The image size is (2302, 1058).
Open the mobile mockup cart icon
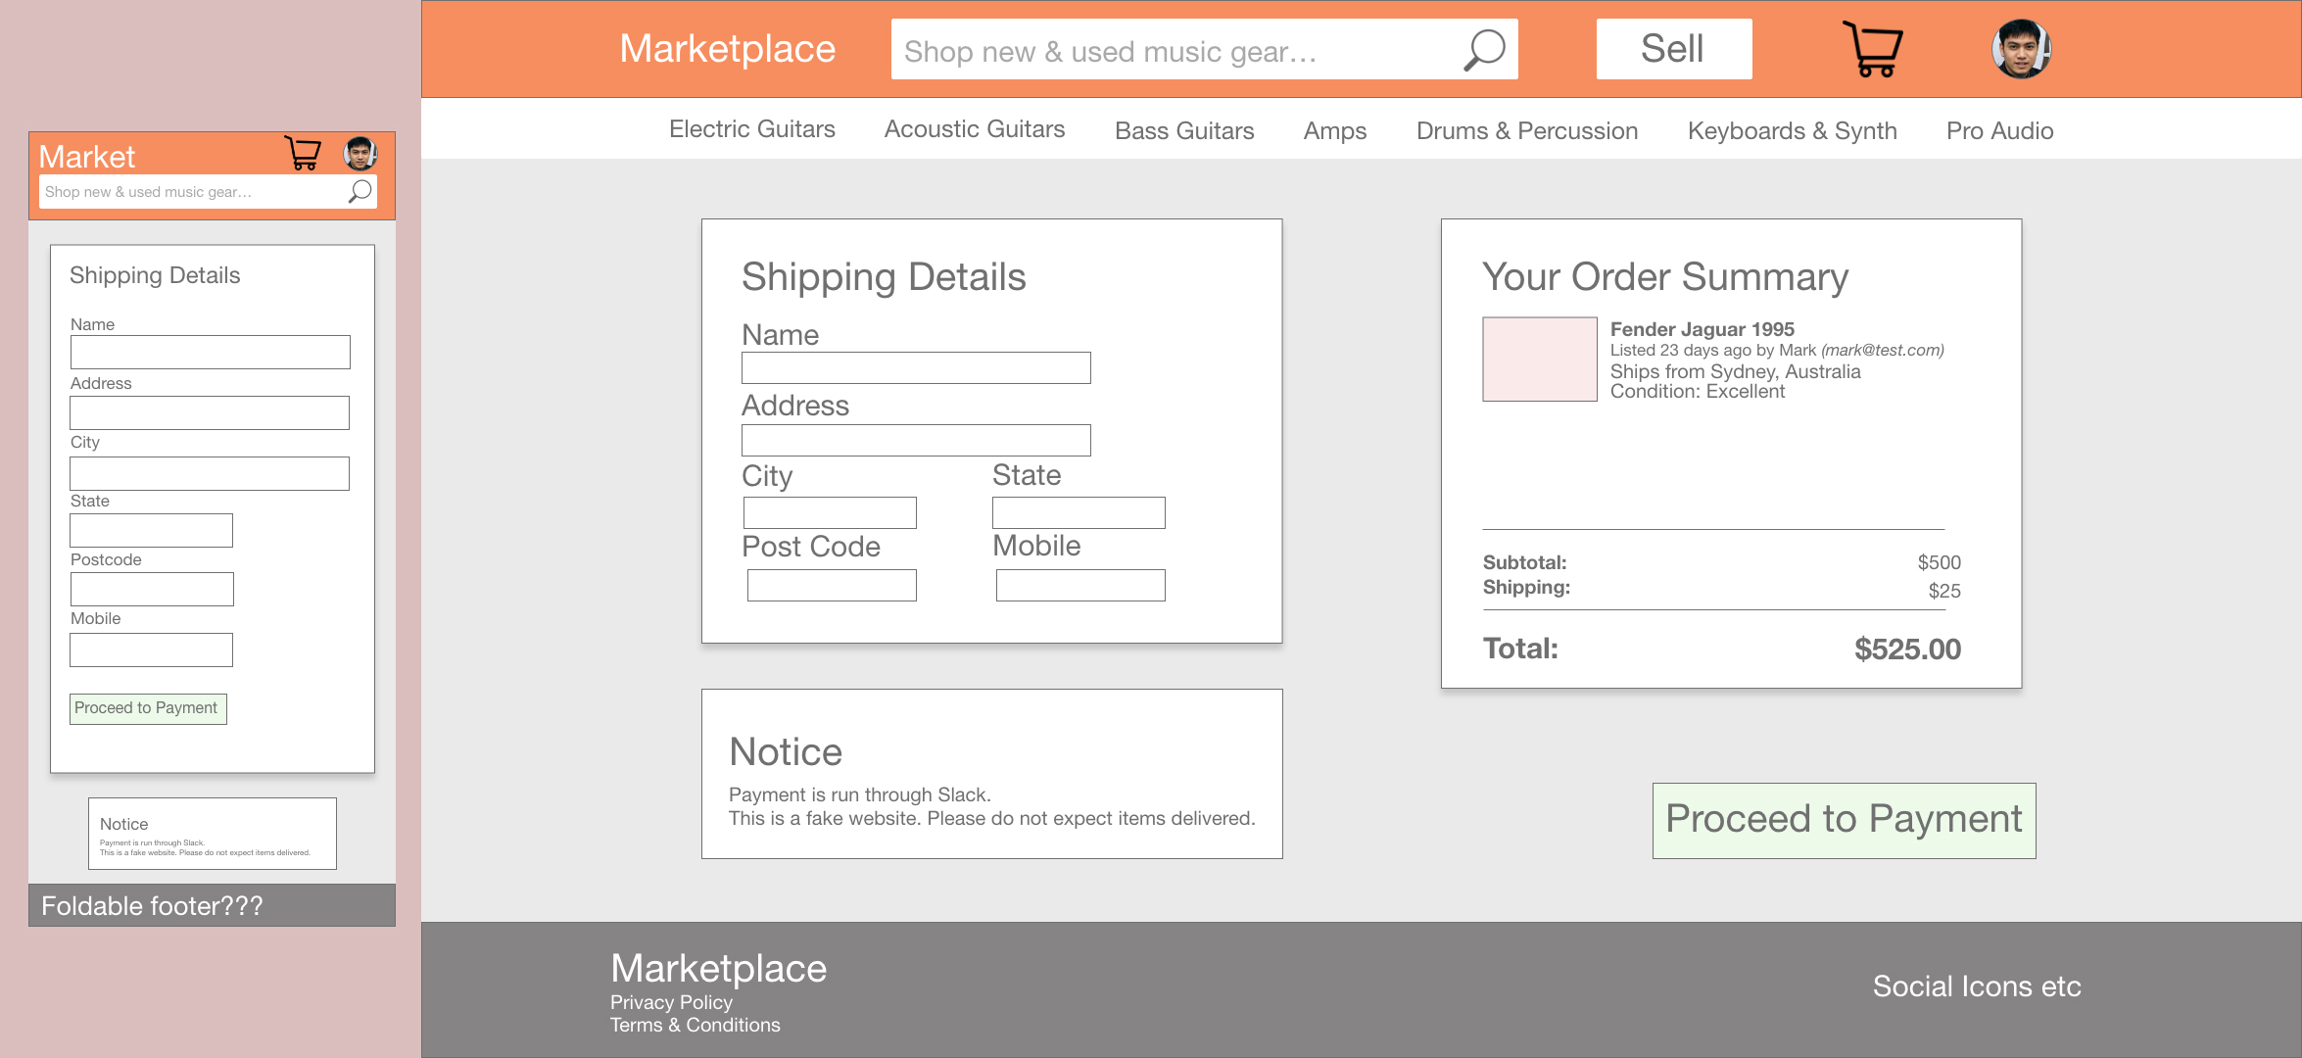click(x=303, y=154)
